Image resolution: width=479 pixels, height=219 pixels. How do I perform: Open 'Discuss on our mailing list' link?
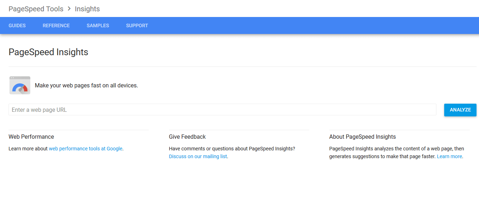198,156
